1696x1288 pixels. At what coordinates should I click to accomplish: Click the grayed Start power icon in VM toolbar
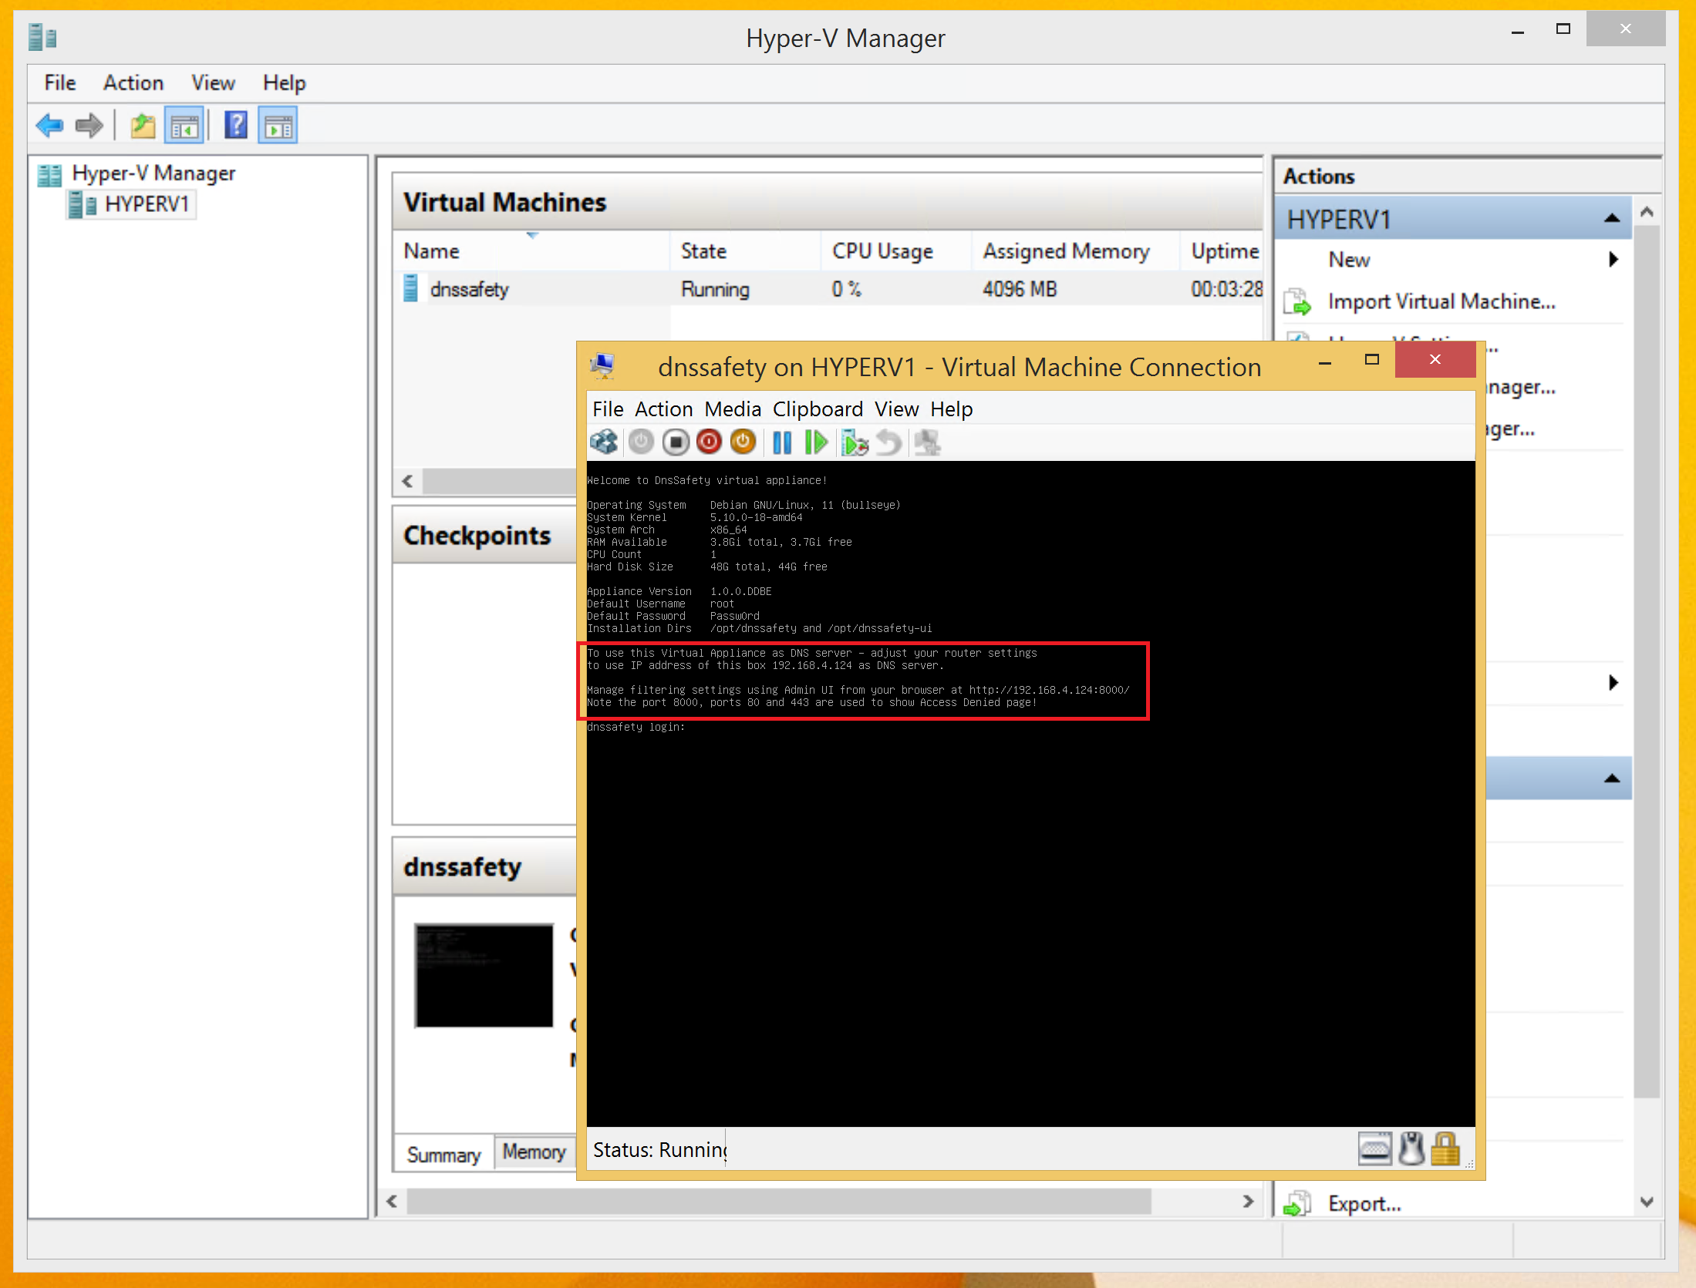coord(641,442)
